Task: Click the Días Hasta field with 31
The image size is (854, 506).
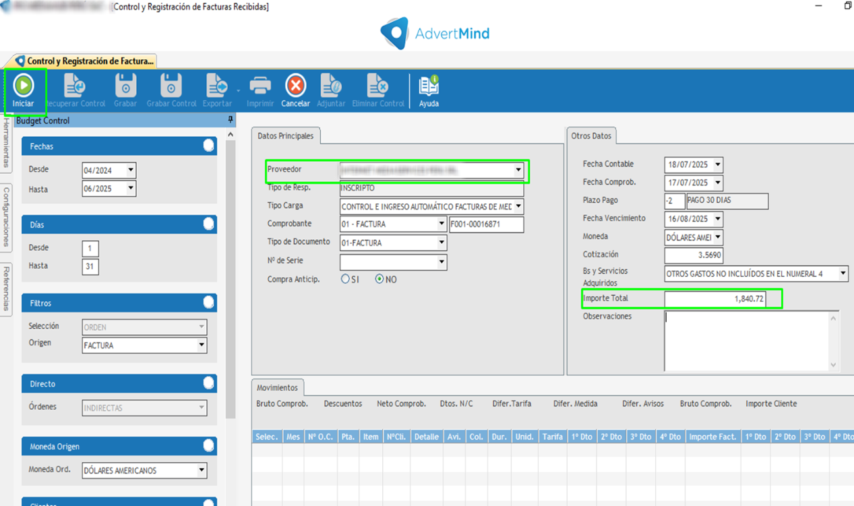Action: (90, 267)
